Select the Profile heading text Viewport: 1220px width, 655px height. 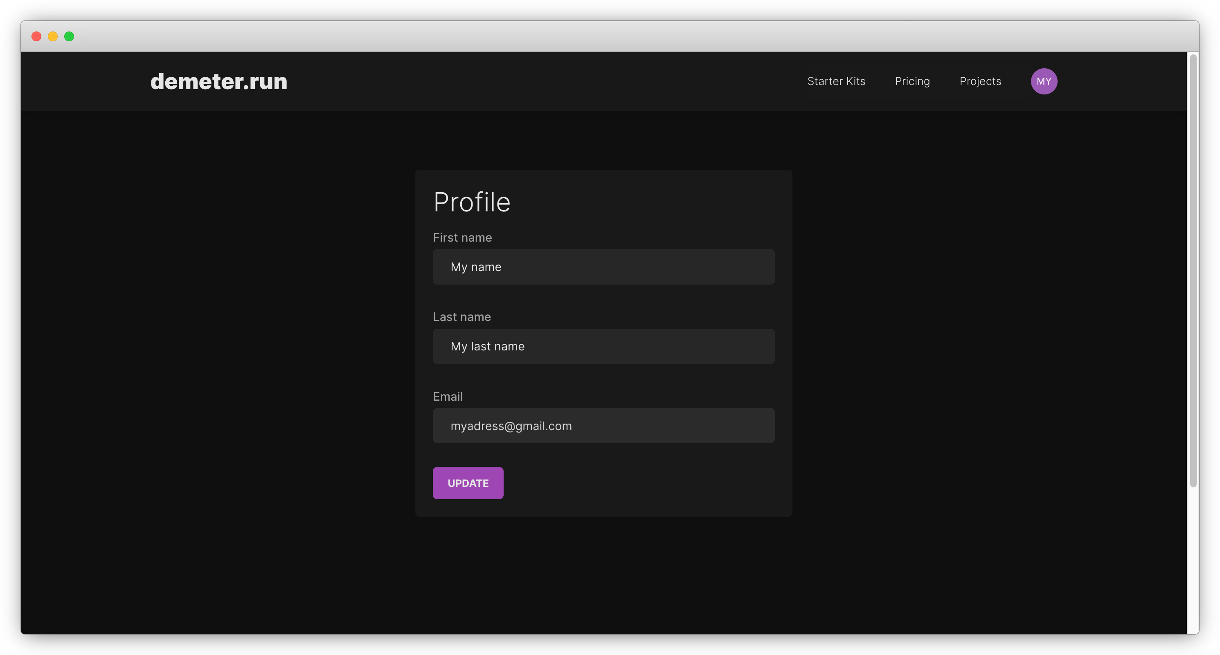pos(472,202)
